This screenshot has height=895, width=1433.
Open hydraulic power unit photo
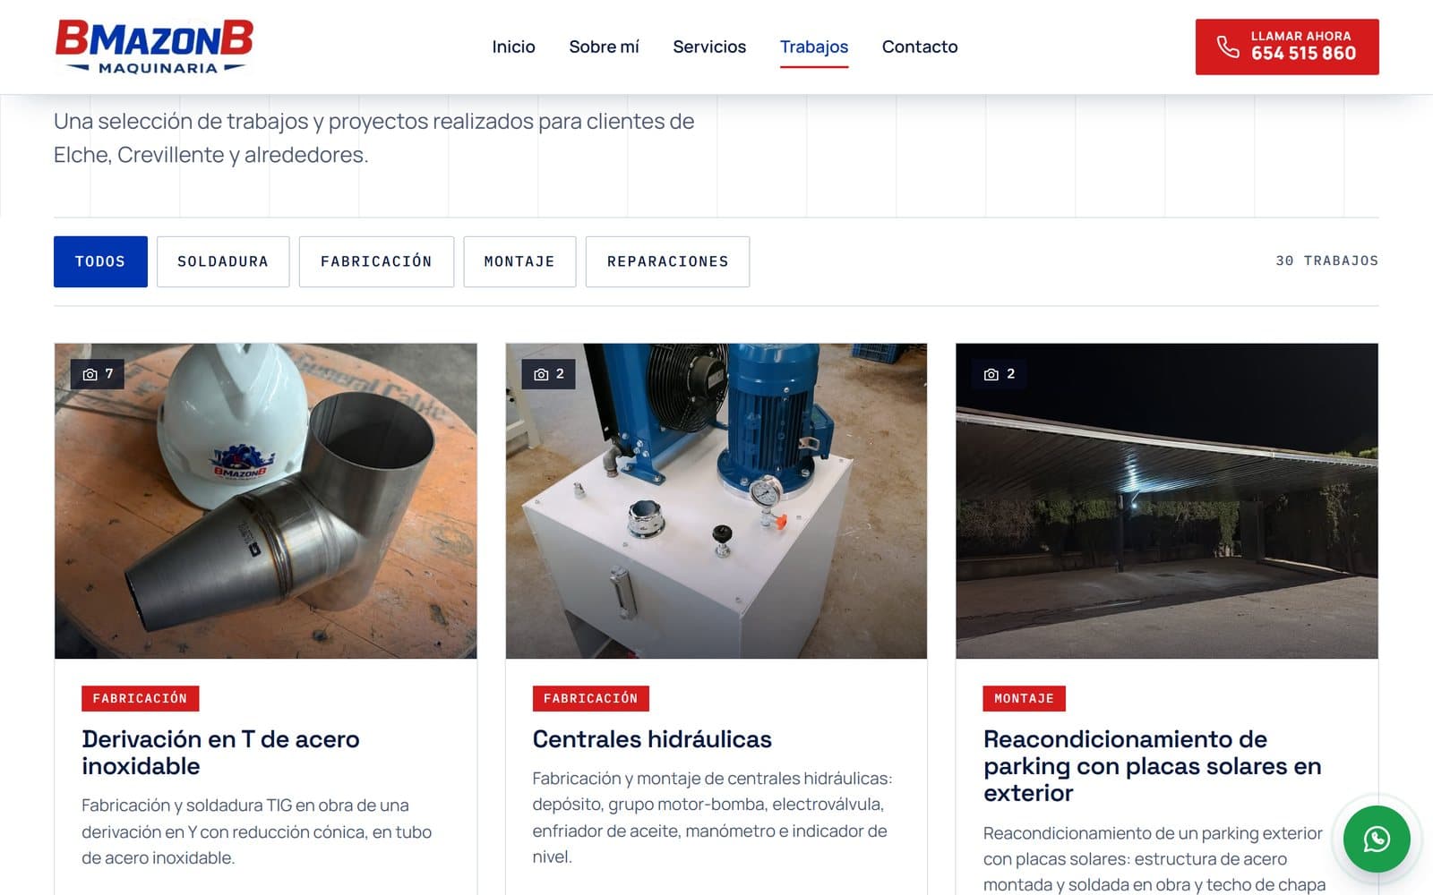716,501
